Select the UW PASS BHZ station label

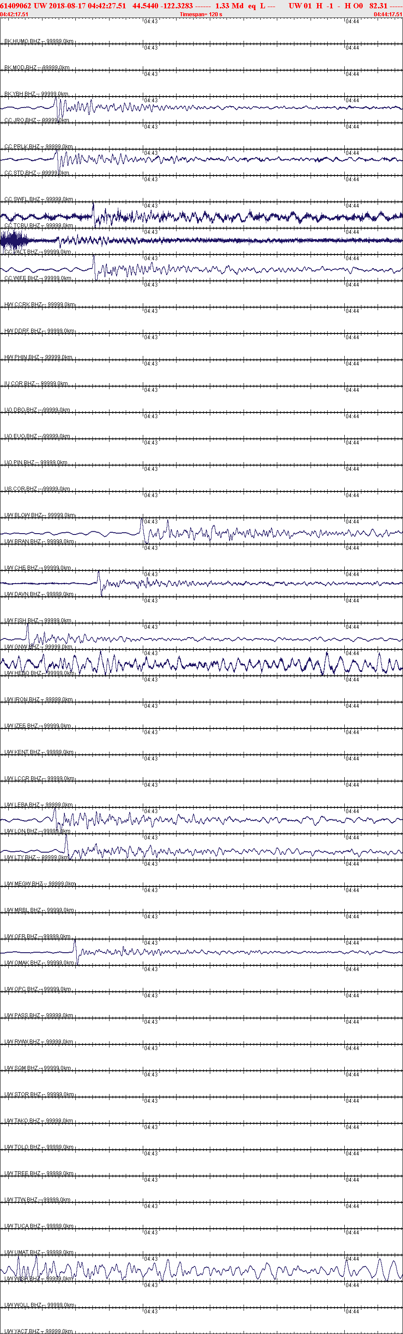pyautogui.click(x=39, y=1015)
